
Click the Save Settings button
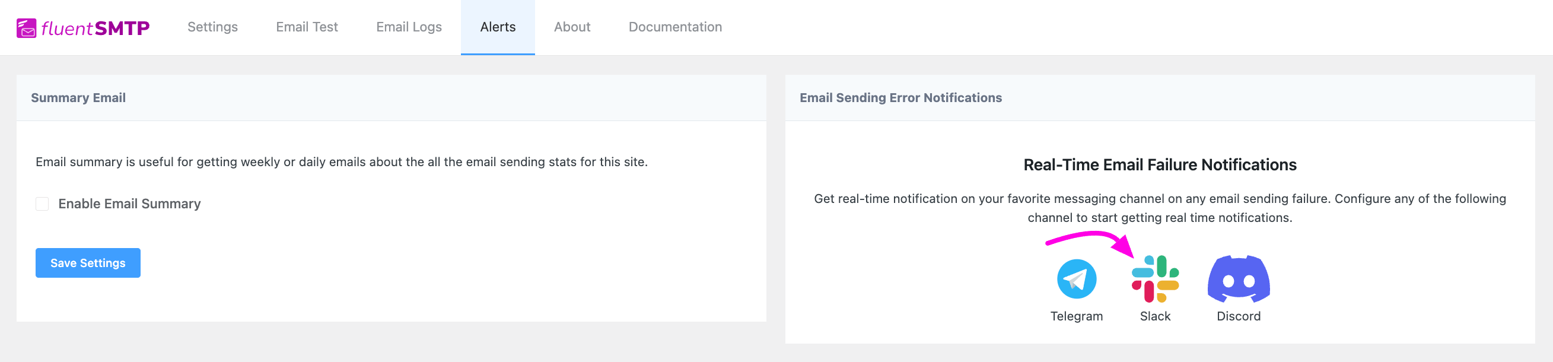click(x=88, y=263)
